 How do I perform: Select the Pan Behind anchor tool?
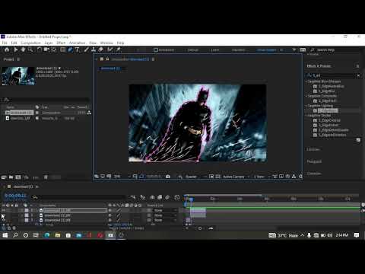tap(54, 49)
